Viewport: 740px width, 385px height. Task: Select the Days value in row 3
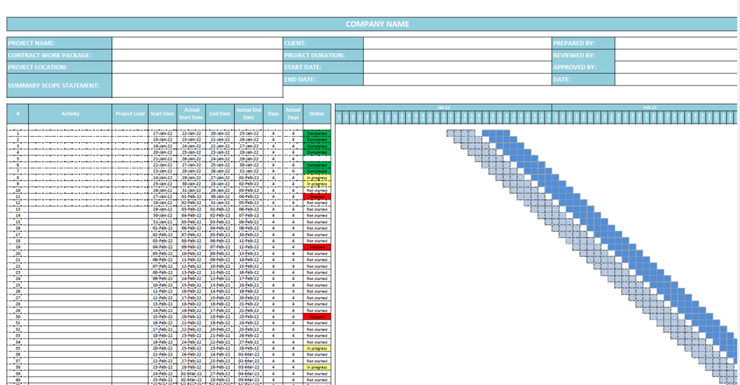[x=273, y=146]
